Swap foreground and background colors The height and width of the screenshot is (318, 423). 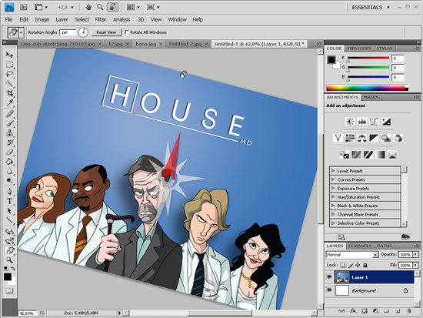click(x=13, y=269)
